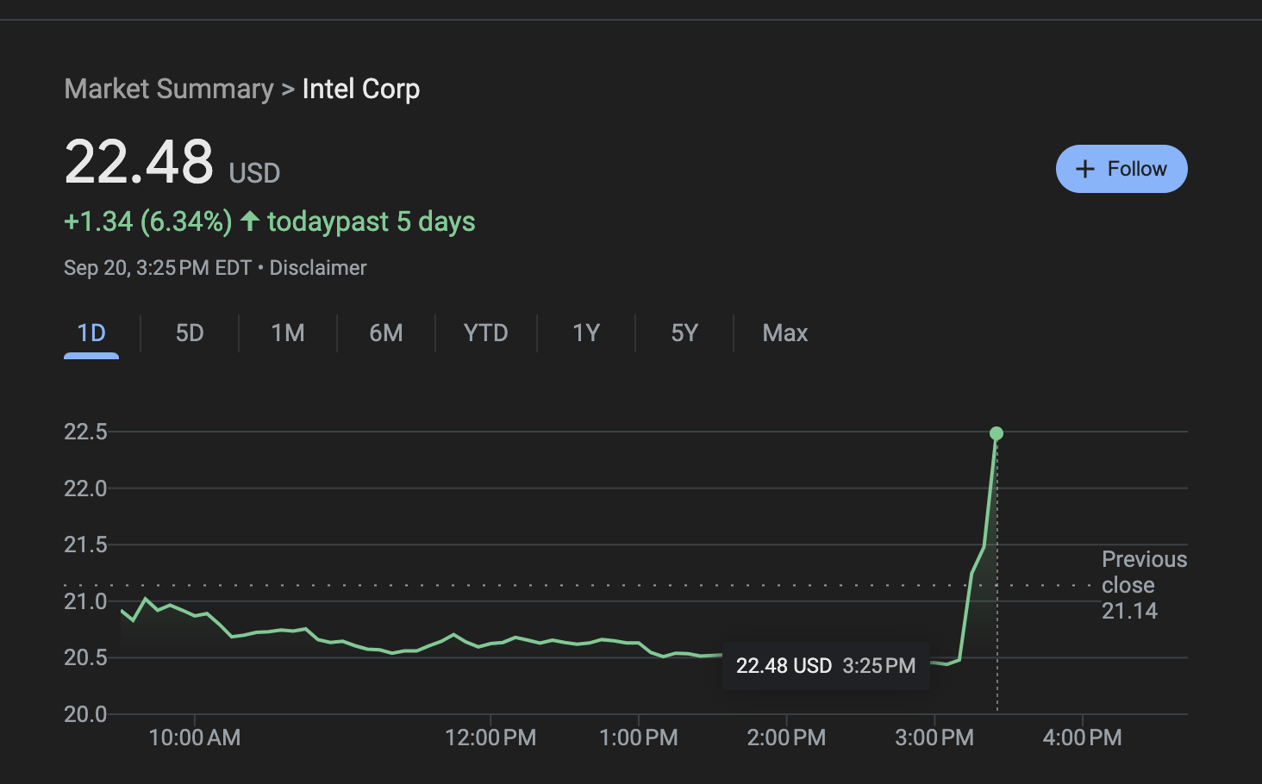Show the 1M chart view
Viewport: 1262px width, 784px height.
(288, 333)
